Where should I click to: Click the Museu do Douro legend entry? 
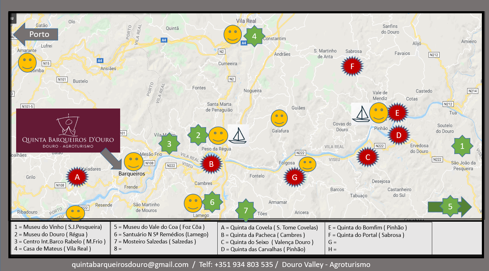tap(51, 234)
